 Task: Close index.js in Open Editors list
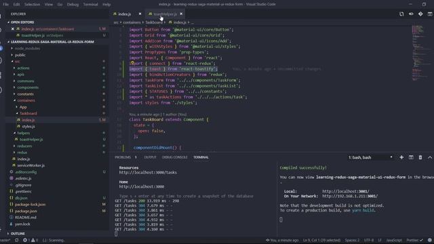pyautogui.click(x=13, y=28)
